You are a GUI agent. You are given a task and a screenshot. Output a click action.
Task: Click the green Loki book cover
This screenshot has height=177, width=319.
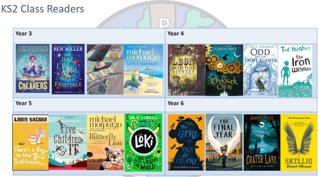pos(143,143)
